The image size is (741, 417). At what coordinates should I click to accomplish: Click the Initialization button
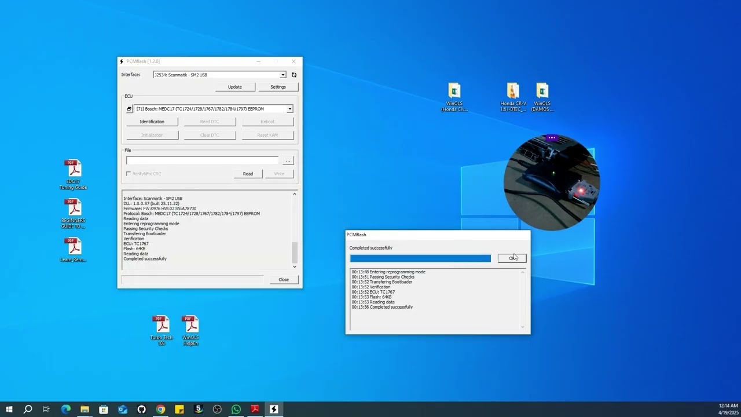point(152,135)
